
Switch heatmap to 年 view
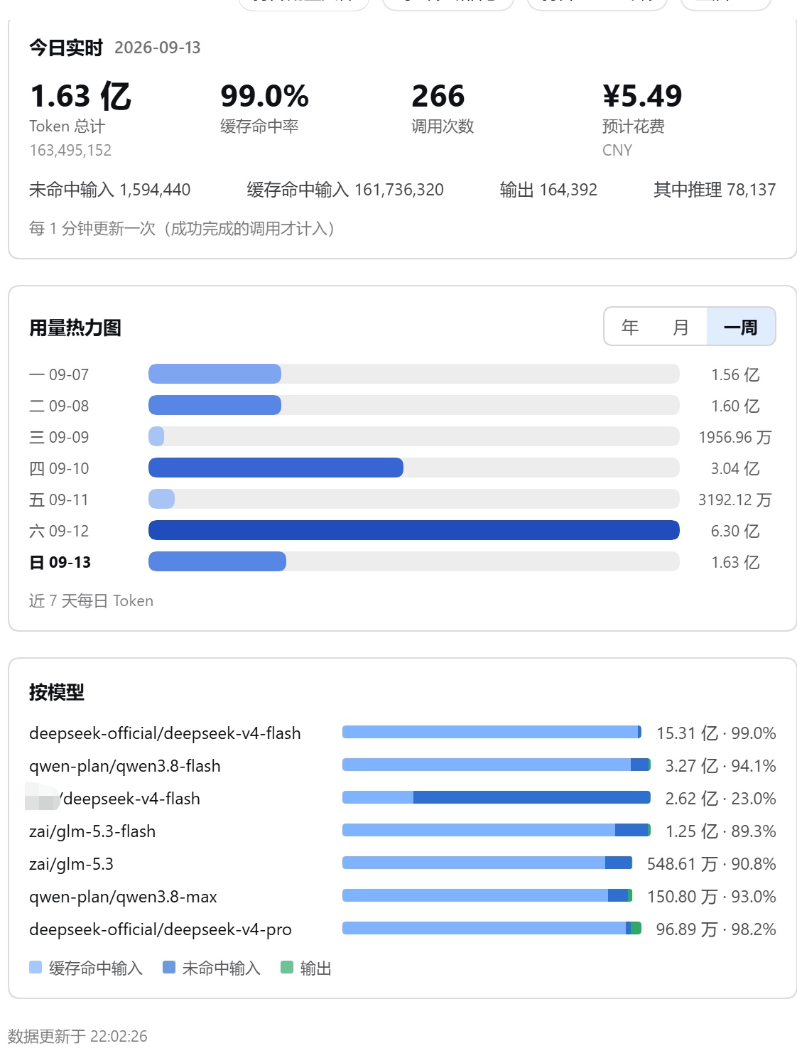(630, 327)
